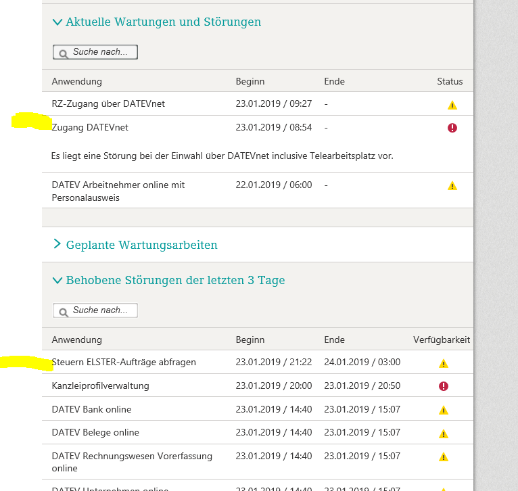518x491 pixels.
Task: Open Zugang DATEVnet disruption entry
Action: point(90,128)
